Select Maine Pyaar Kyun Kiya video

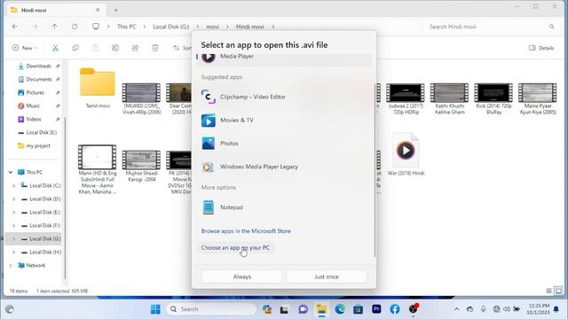click(538, 98)
